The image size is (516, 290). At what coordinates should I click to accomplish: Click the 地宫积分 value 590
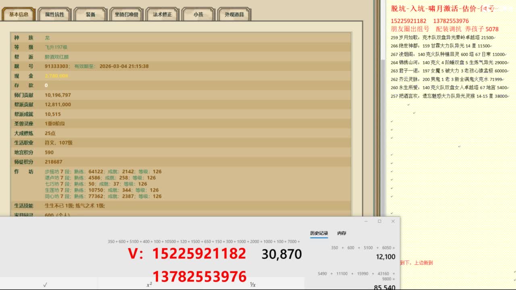coord(49,152)
